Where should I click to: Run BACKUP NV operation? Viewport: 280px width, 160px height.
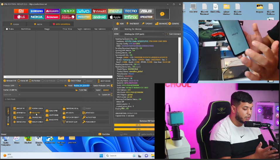(x=19, y=108)
